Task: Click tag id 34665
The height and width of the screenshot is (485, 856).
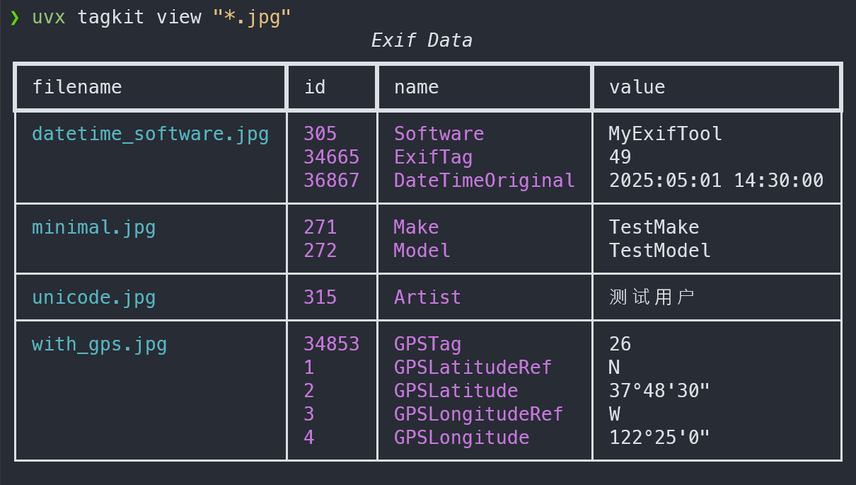Action: point(332,157)
